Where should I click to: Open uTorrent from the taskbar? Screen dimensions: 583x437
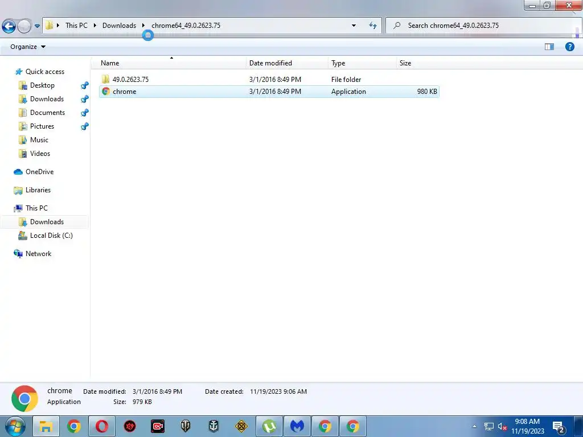(269, 426)
